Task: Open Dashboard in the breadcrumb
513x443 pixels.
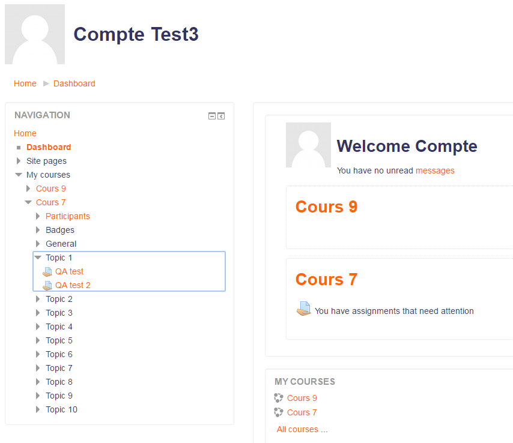Action: point(74,83)
